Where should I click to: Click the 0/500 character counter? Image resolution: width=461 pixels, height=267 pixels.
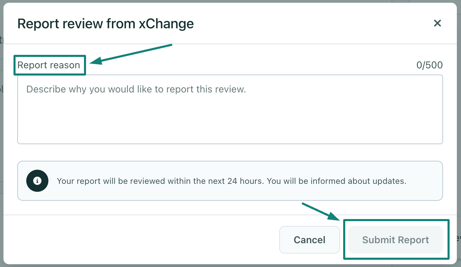pos(429,65)
